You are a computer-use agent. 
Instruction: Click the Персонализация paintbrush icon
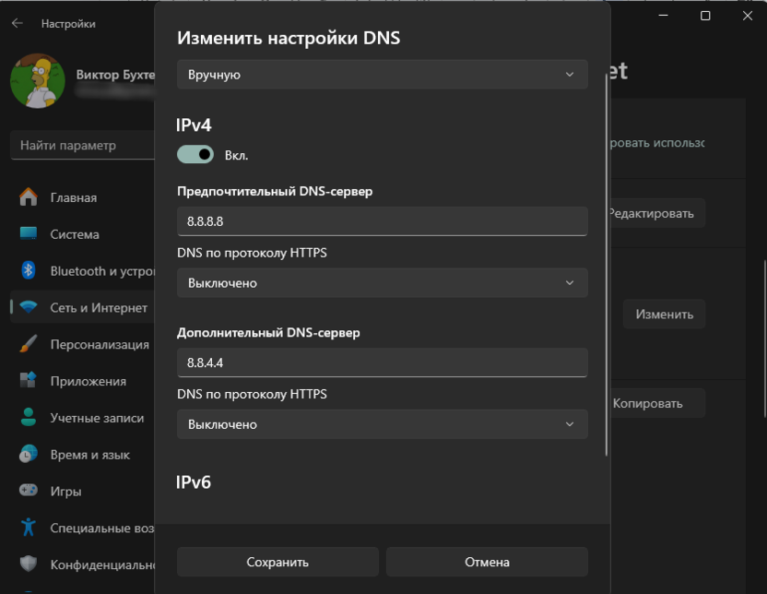click(x=29, y=344)
